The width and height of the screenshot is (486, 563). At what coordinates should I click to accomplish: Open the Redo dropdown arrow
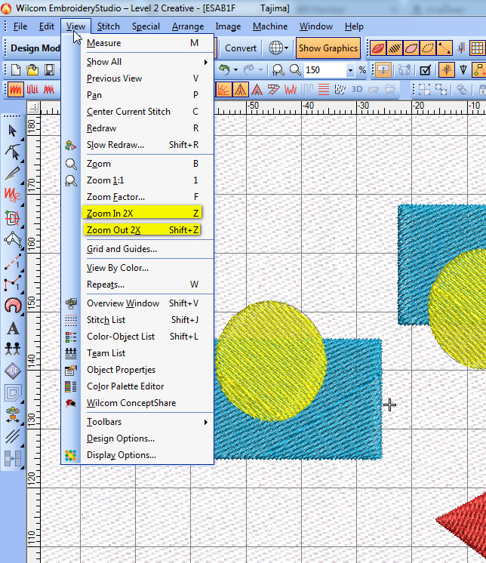point(260,69)
